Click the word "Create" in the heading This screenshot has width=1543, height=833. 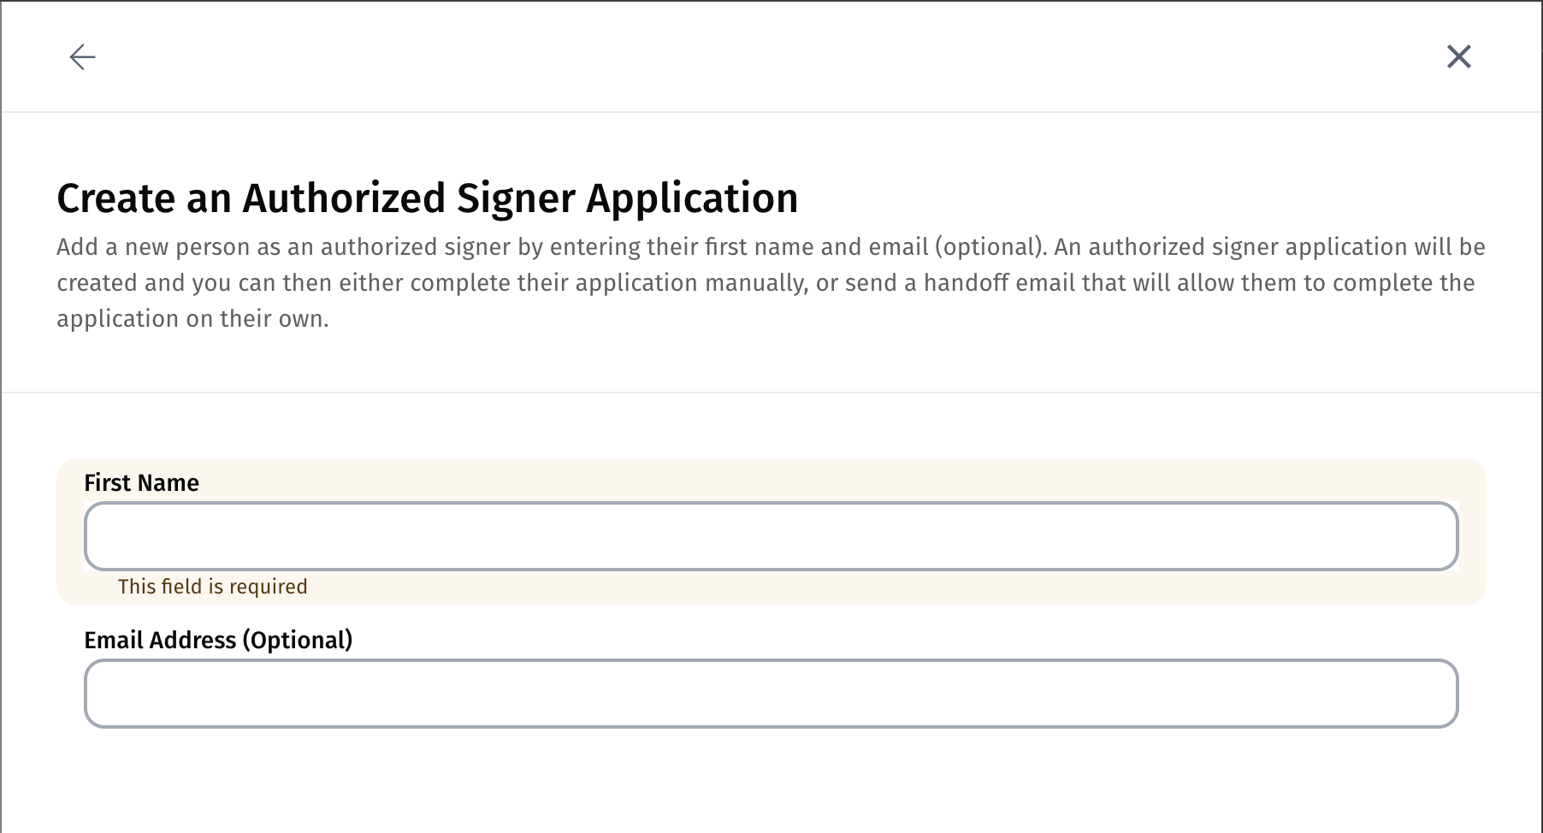pos(115,198)
